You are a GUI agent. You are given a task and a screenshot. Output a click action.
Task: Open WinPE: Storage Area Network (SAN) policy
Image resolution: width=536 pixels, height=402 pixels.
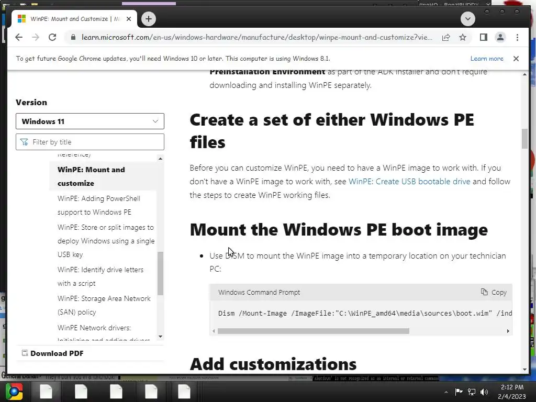point(104,305)
